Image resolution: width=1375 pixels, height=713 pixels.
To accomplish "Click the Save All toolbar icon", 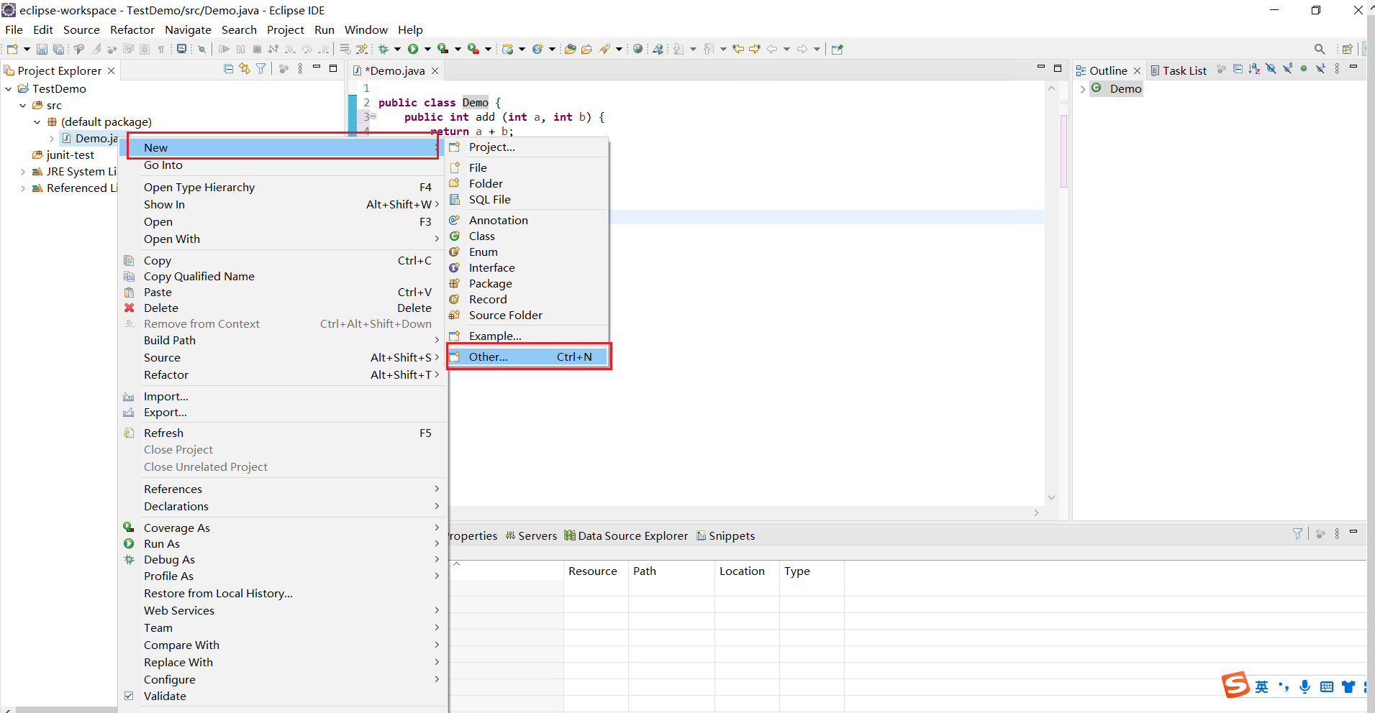I will point(58,49).
